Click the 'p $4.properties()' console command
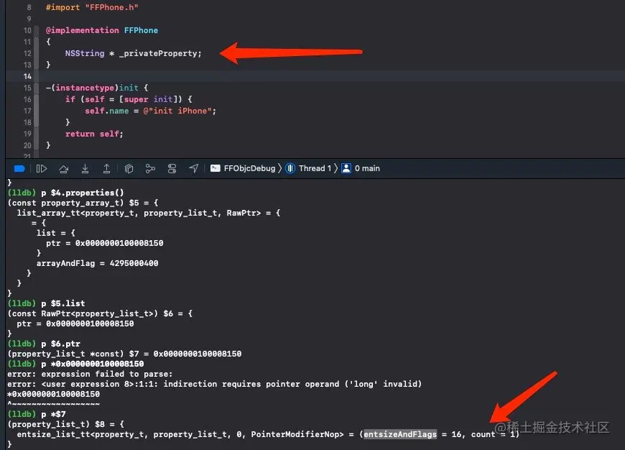625x450 pixels. pos(83,193)
